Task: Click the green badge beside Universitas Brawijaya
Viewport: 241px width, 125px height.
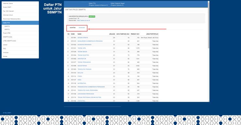Action: [92, 16]
